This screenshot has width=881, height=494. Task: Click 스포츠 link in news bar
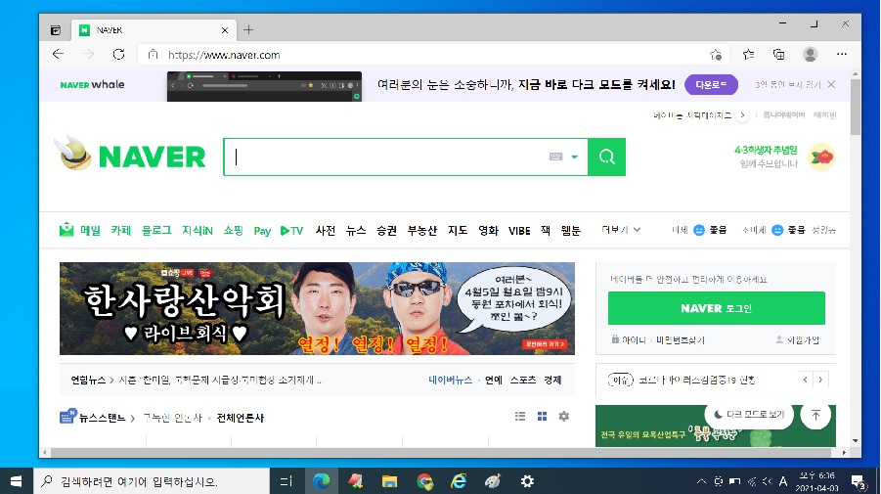point(523,380)
